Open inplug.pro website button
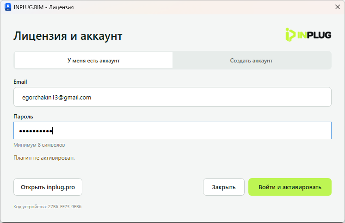The width and height of the screenshot is (345, 223). [48, 187]
